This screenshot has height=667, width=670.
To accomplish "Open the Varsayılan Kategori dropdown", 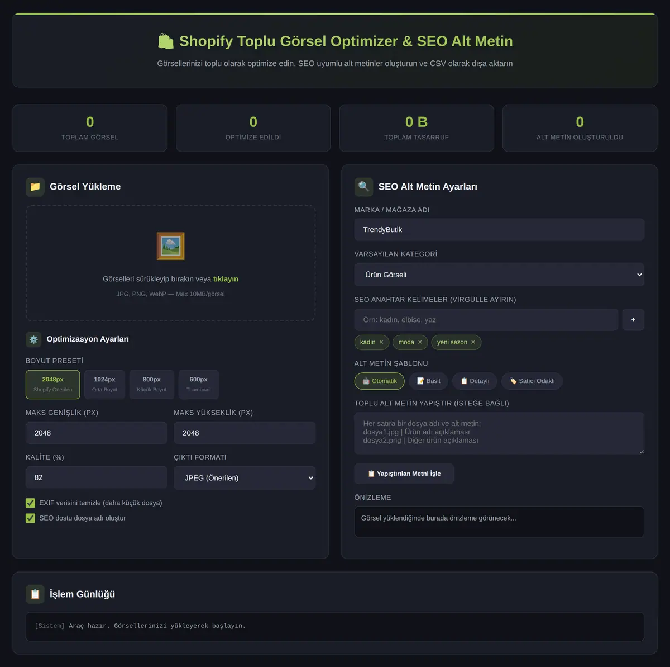I will click(x=499, y=275).
